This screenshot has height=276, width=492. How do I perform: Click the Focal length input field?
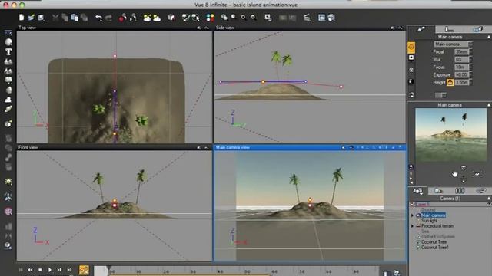point(461,51)
